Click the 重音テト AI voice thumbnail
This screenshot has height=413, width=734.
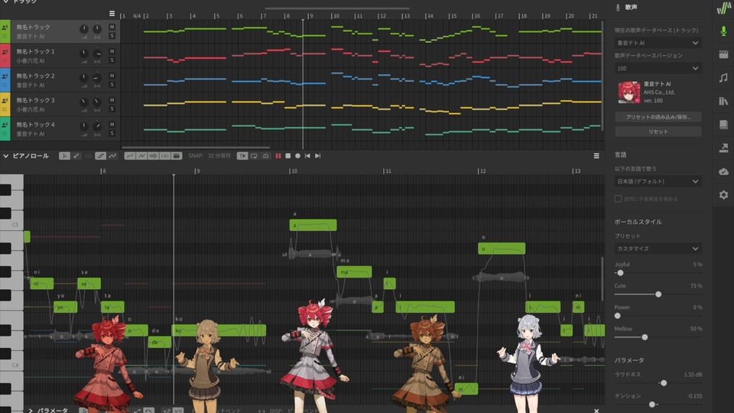click(628, 93)
